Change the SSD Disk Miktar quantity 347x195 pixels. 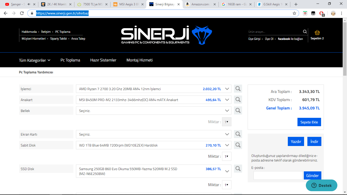pyautogui.click(x=227, y=185)
